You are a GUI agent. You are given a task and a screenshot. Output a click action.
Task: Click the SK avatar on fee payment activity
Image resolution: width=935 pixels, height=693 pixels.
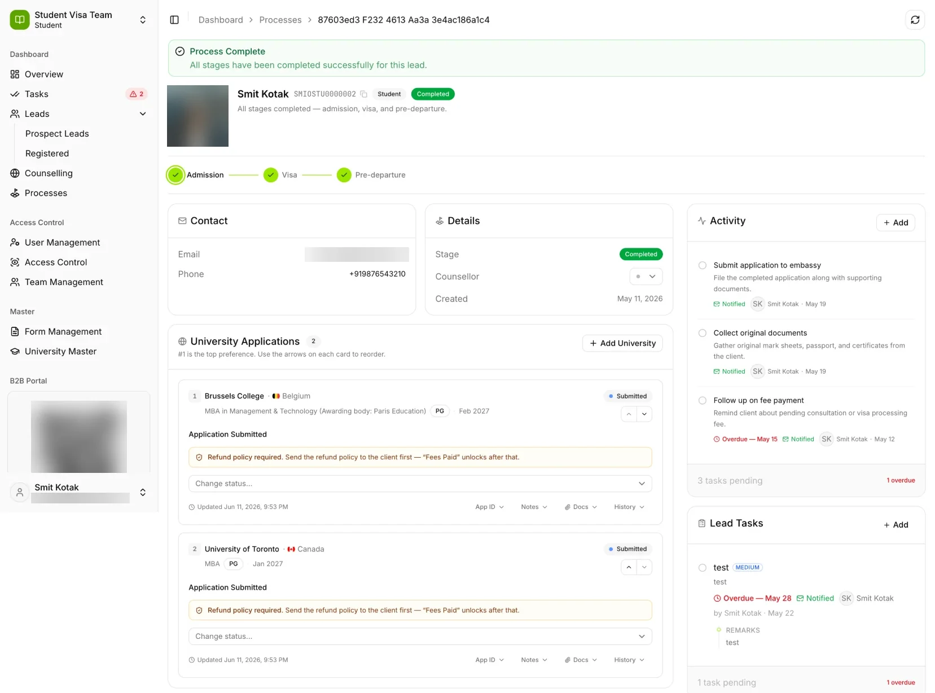pyautogui.click(x=826, y=439)
